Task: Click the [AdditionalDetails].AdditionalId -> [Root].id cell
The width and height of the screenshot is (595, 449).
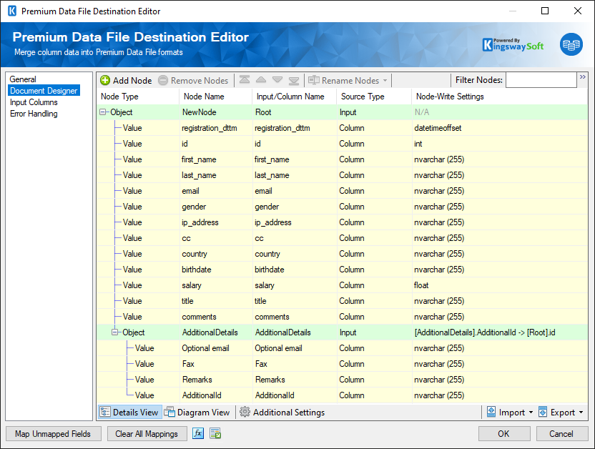Action: [499, 332]
